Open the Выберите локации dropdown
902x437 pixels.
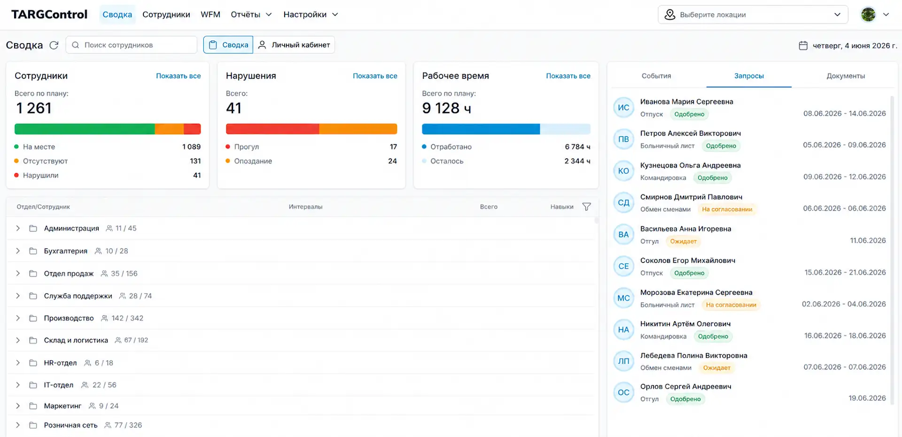[753, 15]
